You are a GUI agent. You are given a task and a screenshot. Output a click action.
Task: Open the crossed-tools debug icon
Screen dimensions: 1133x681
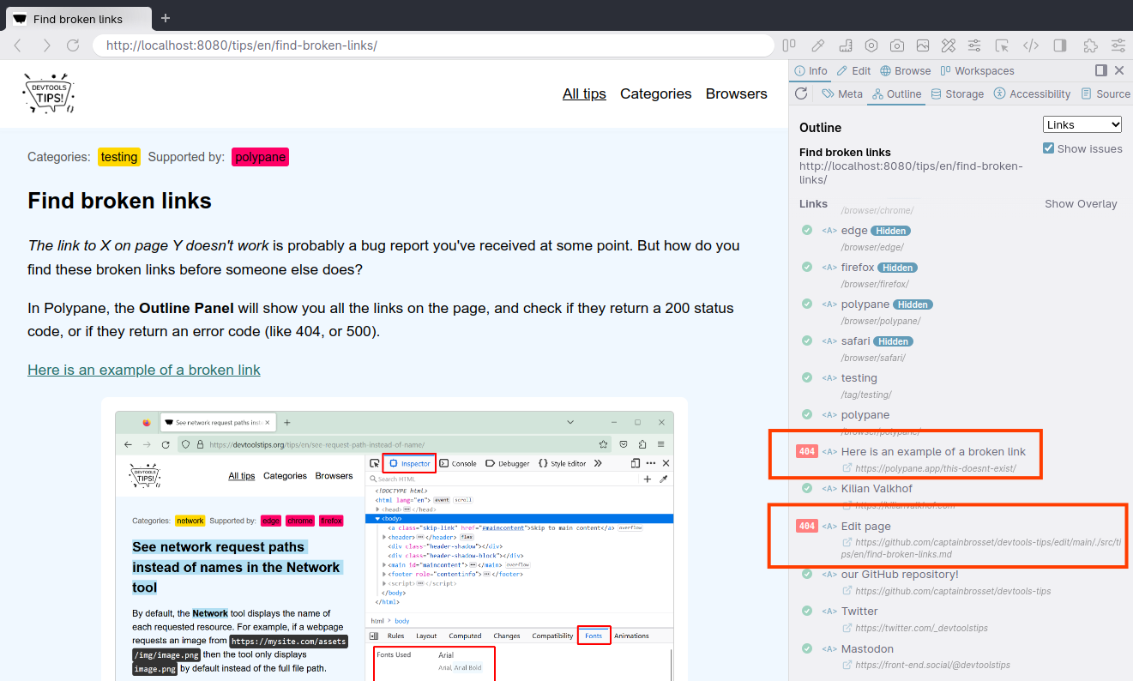click(949, 45)
